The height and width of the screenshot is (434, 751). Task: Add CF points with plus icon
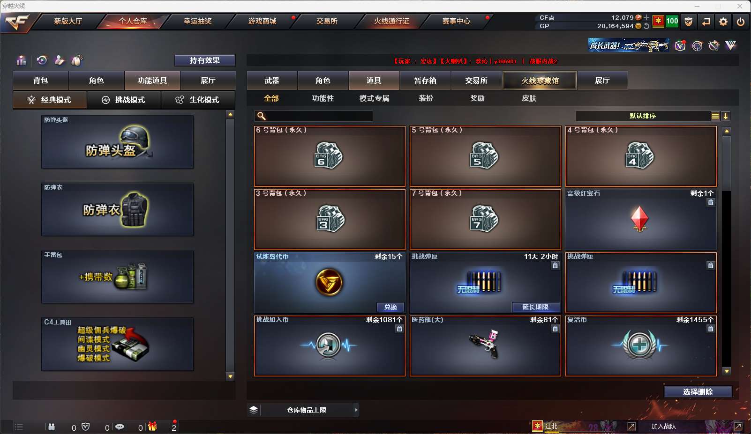click(646, 17)
